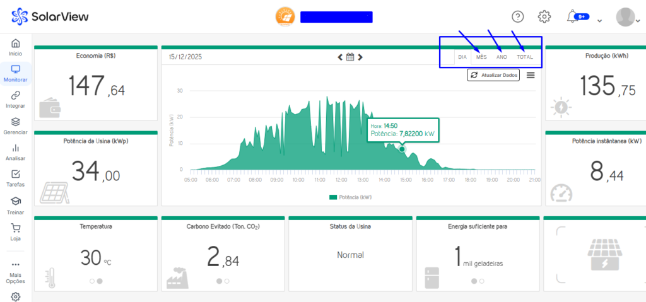Click the help question mark icon
The image size is (646, 302).
point(518,16)
